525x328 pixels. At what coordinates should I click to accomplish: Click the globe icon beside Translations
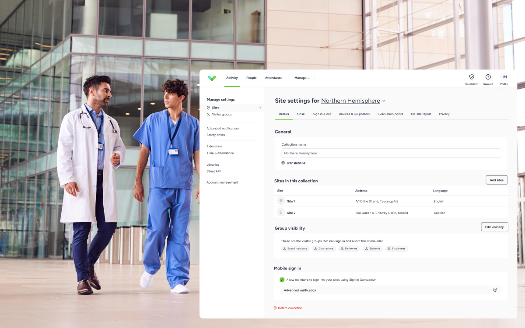tap(283, 163)
